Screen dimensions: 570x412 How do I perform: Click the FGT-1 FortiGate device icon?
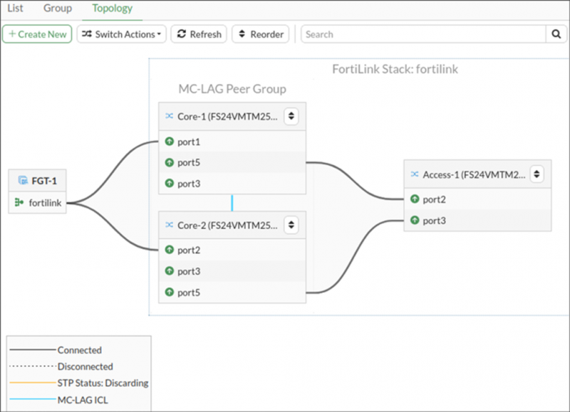click(x=23, y=181)
